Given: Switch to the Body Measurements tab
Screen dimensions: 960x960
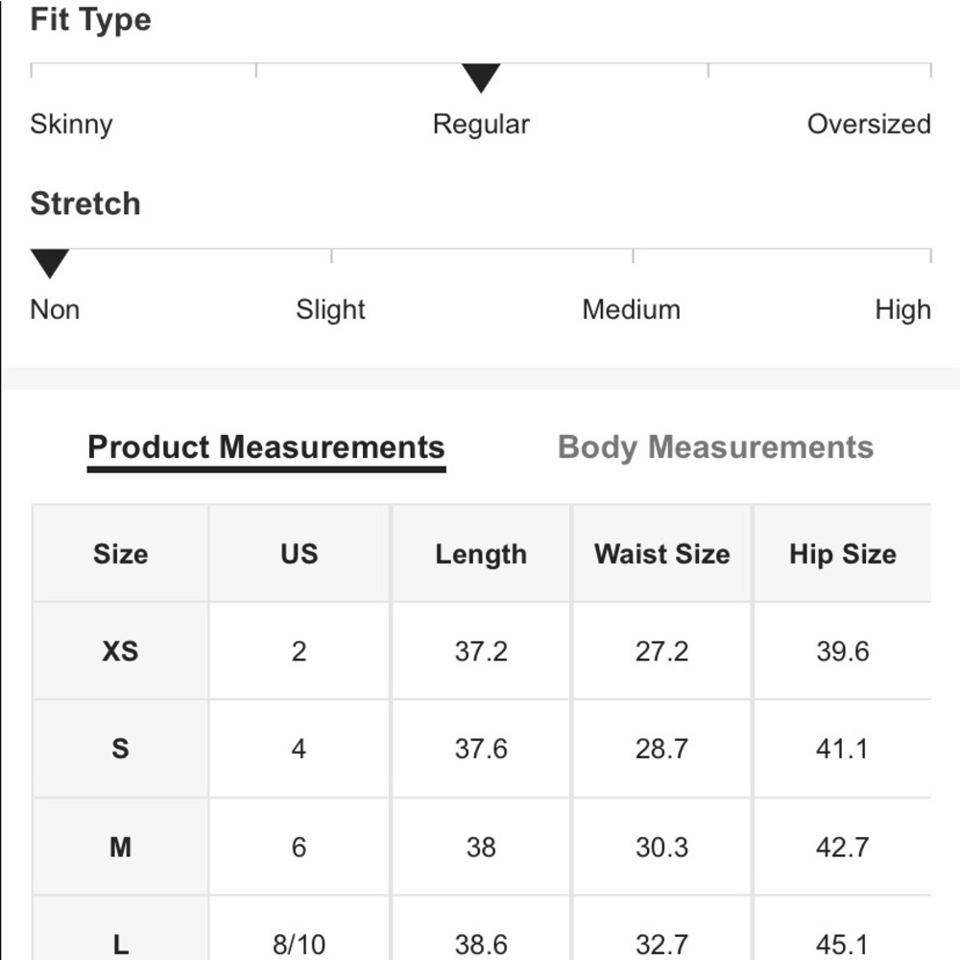Looking at the screenshot, I should pos(715,447).
